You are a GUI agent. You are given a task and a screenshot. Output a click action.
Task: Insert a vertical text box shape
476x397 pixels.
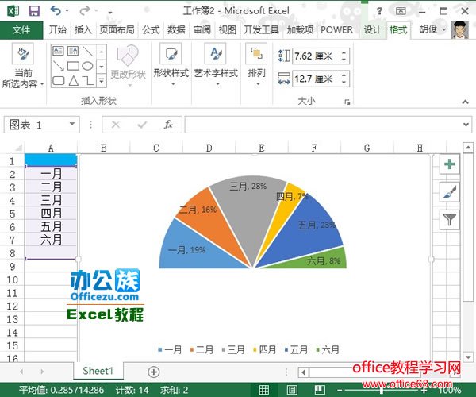[x=73, y=51]
